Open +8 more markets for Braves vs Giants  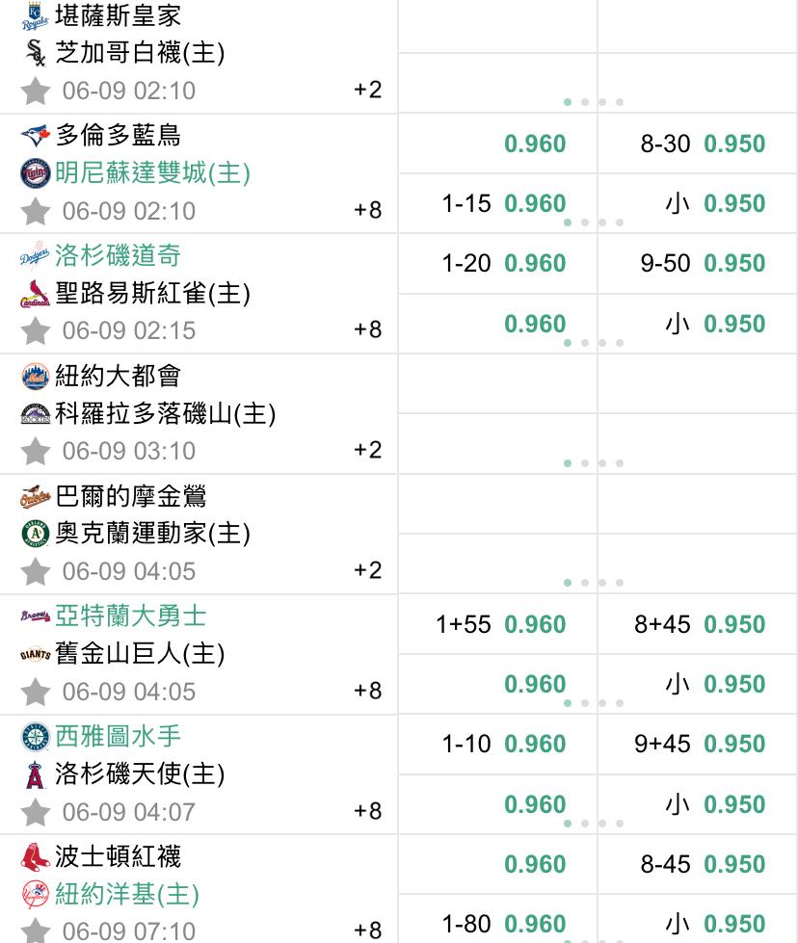[x=368, y=691]
